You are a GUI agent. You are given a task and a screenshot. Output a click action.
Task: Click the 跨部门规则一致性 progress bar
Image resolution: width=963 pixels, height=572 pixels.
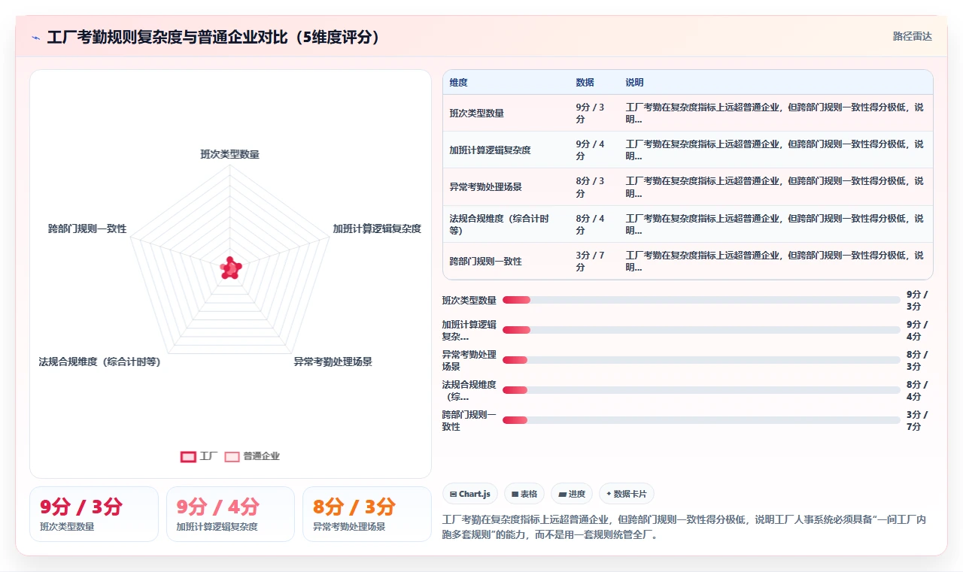[x=701, y=420]
